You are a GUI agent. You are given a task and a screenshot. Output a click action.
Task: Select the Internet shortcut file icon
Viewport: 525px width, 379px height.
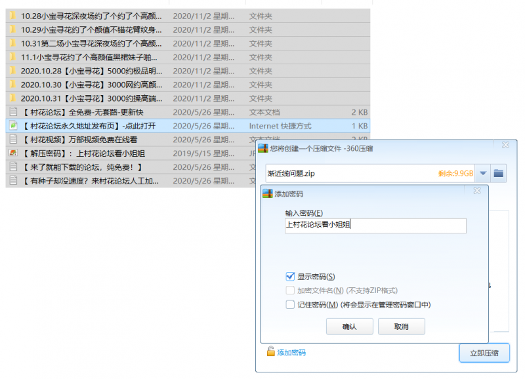click(12, 126)
